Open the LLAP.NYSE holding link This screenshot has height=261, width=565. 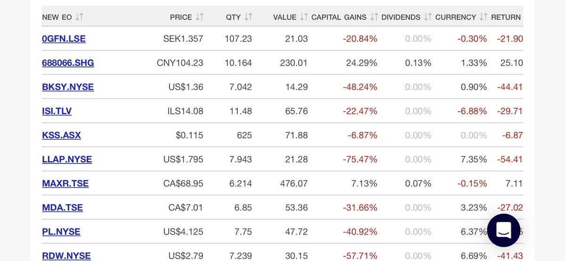pos(67,159)
